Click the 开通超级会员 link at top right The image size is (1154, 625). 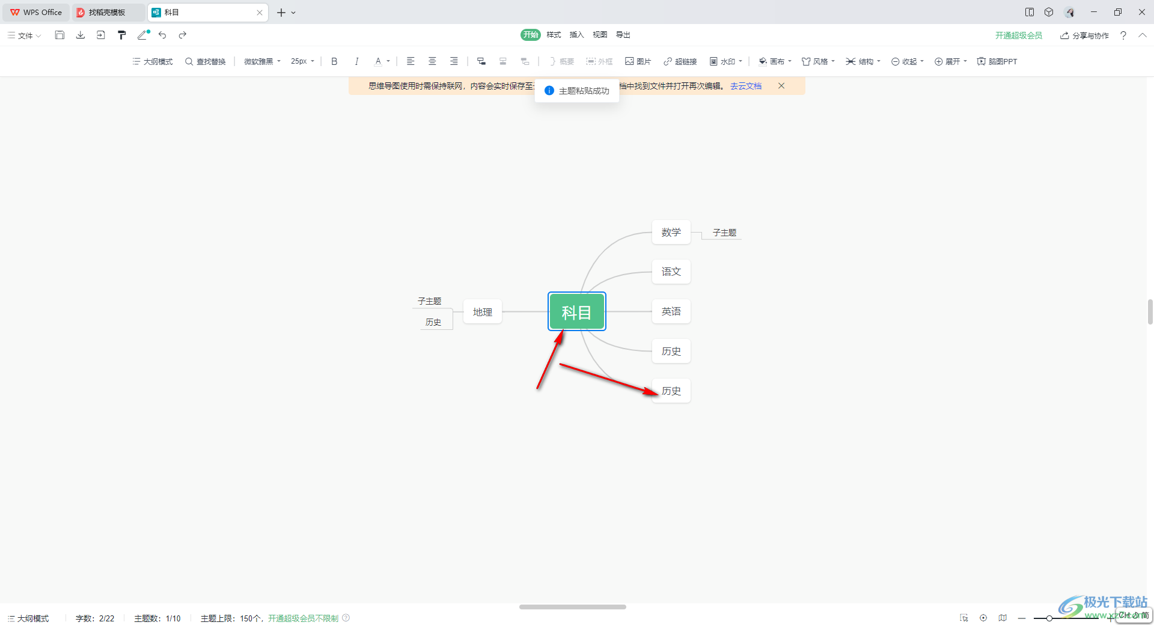[1019, 35]
